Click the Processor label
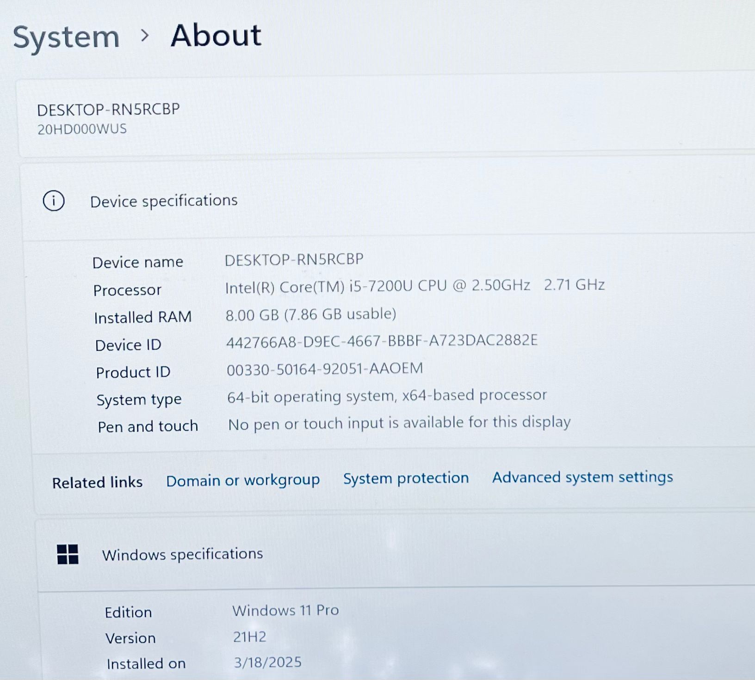Image resolution: width=755 pixels, height=680 pixels. click(127, 290)
